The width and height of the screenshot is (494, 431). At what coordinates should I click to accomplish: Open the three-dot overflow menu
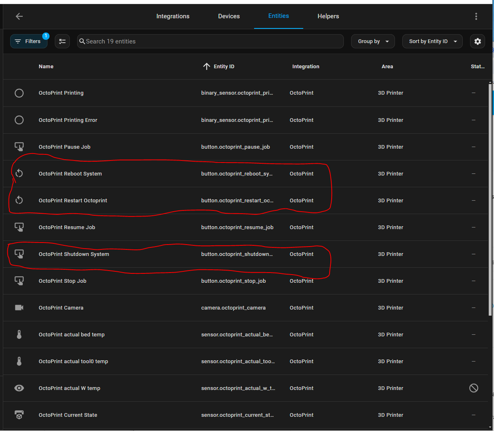coord(476,16)
